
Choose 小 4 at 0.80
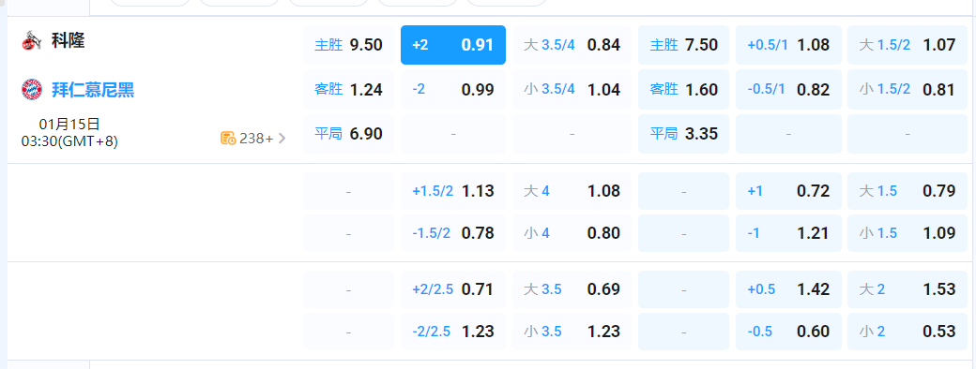coord(572,233)
